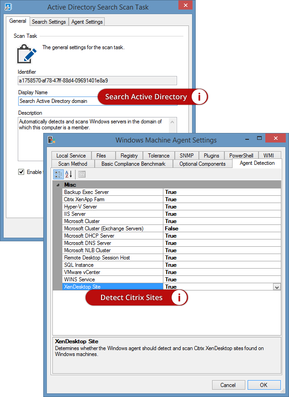Click the Property Pages toolbar icon
The image size is (289, 397).
[x=82, y=174]
